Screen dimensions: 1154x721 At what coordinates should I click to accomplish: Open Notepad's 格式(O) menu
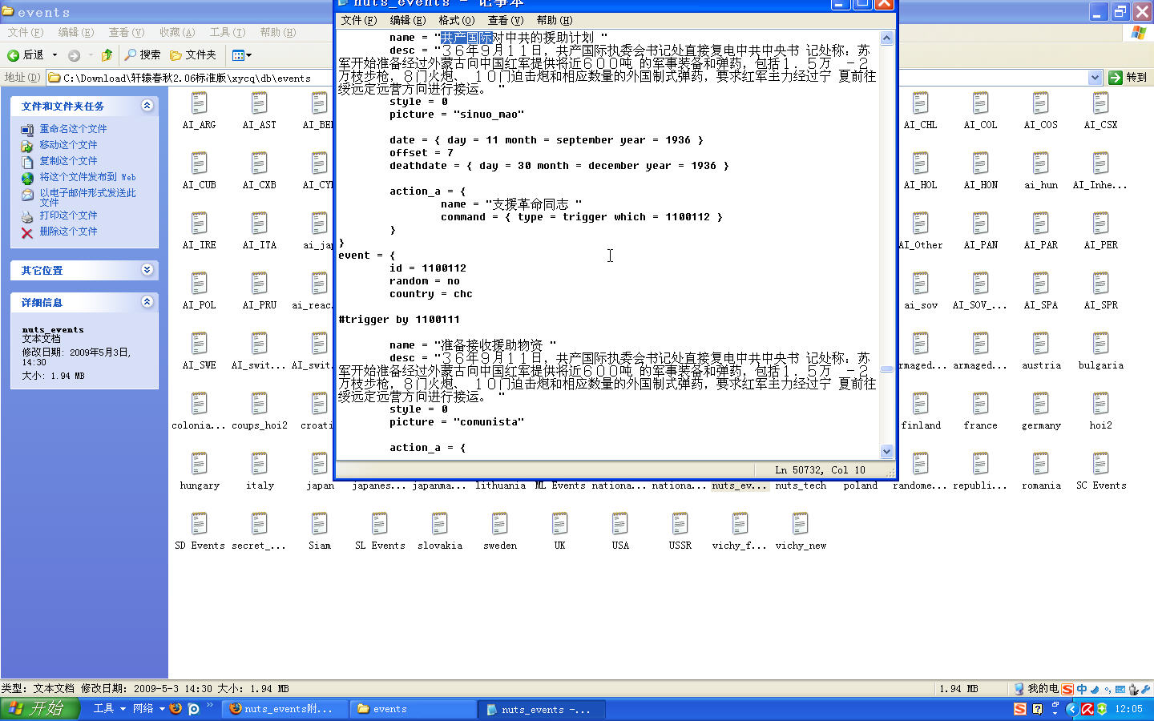coord(456,20)
